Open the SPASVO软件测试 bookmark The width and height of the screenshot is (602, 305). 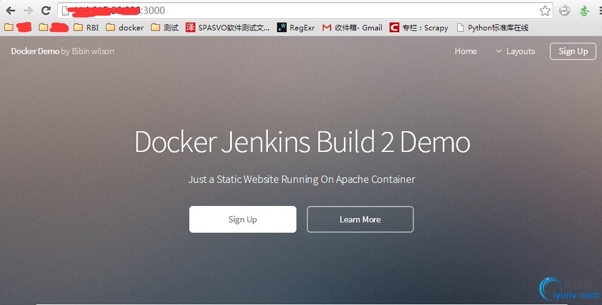pyautogui.click(x=228, y=27)
